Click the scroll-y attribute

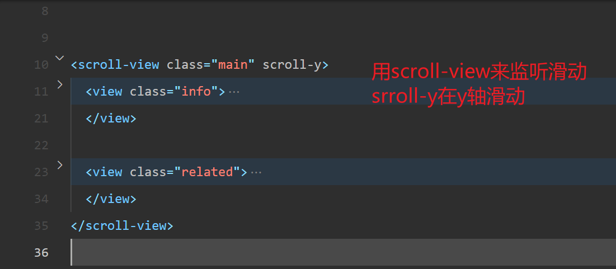click(292, 65)
